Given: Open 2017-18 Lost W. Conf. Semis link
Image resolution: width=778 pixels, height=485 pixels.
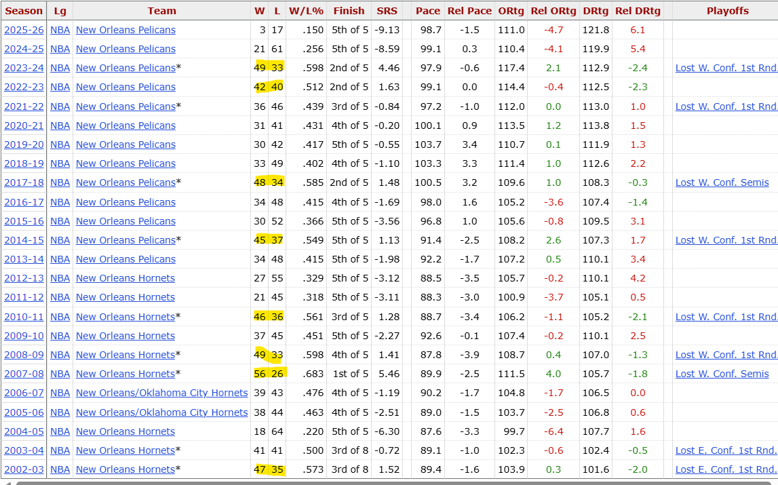Looking at the screenshot, I should [x=722, y=182].
